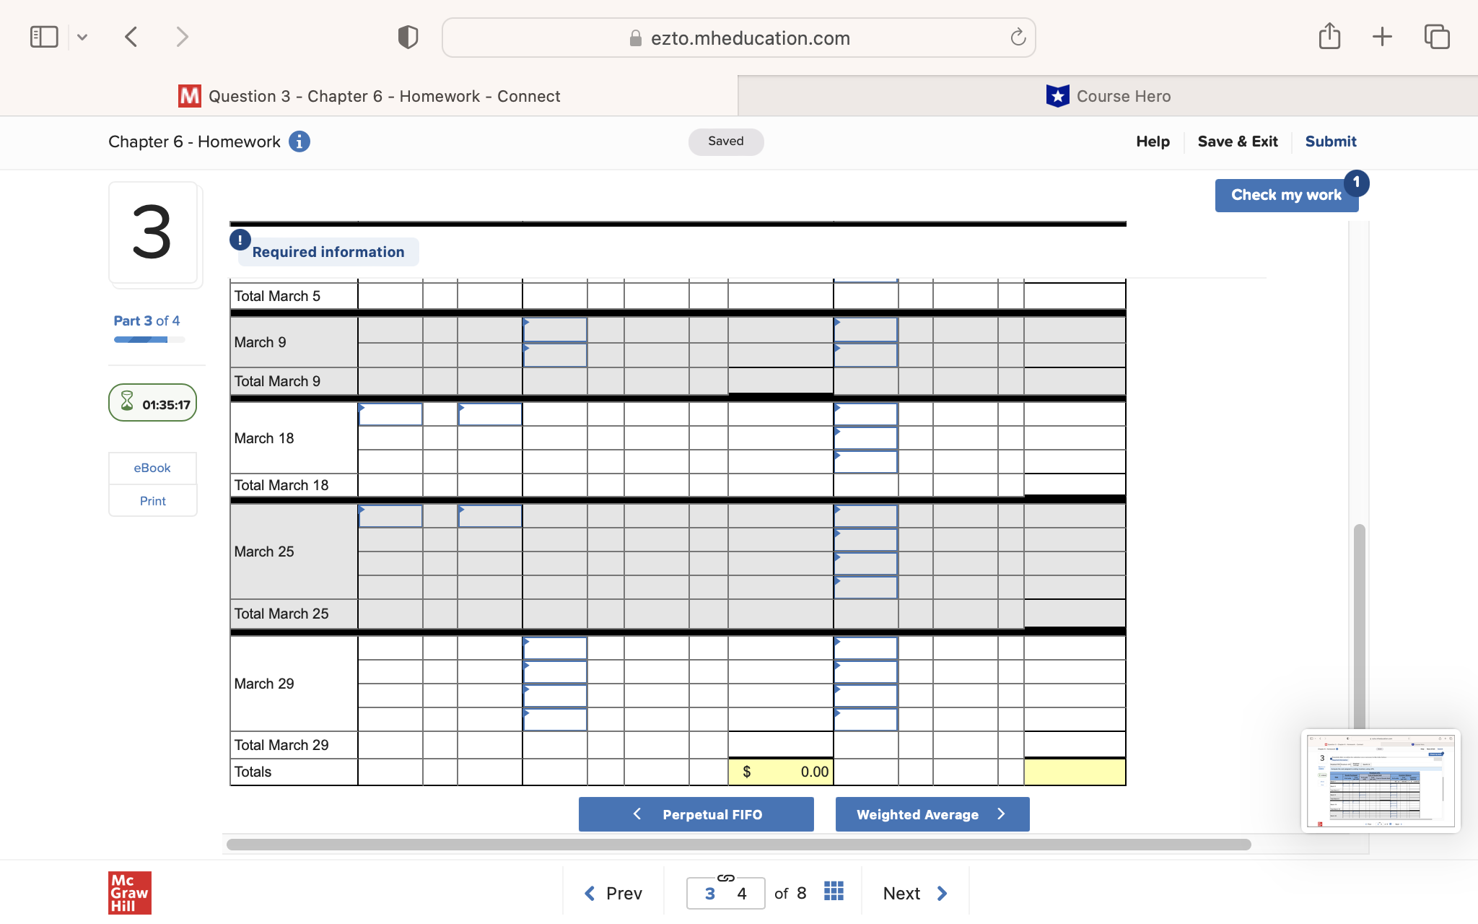Image resolution: width=1478 pixels, height=924 pixels.
Task: Click the horizontal scrollbar under table
Action: (x=738, y=845)
